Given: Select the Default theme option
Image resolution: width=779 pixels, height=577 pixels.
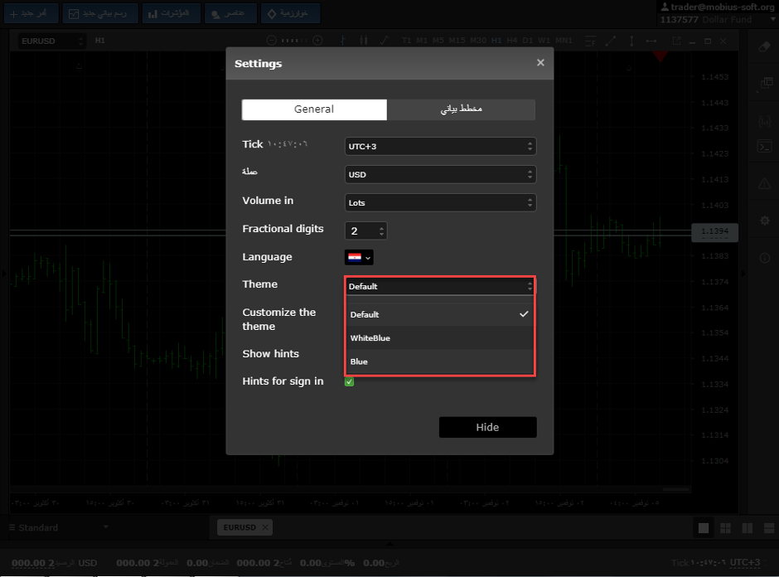Looking at the screenshot, I should coord(440,314).
